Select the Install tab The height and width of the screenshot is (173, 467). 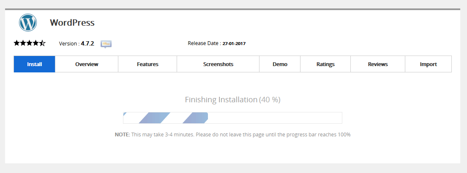click(35, 64)
